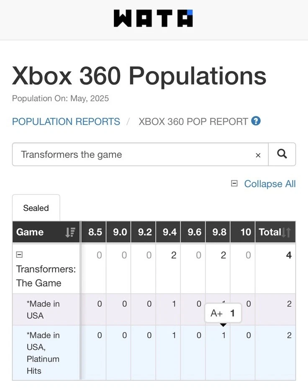Click 9.8 count for Platinum Hits row

pyautogui.click(x=223, y=335)
